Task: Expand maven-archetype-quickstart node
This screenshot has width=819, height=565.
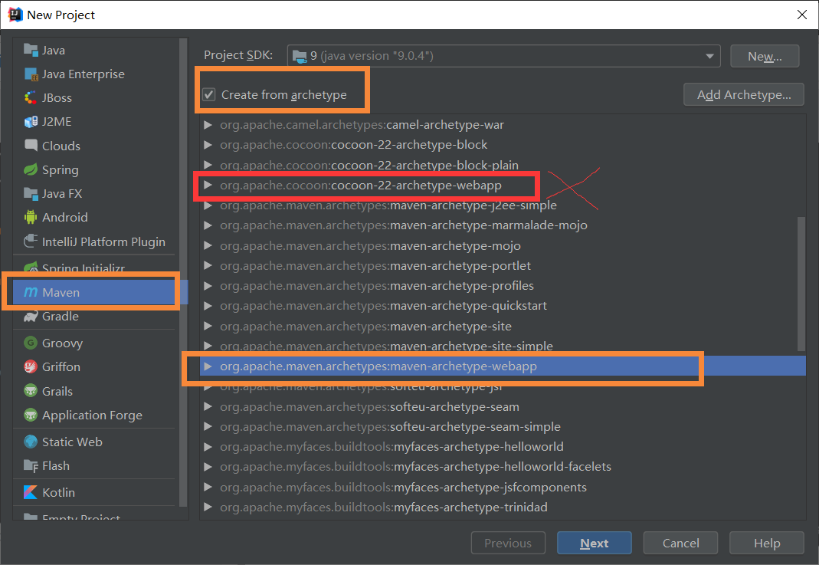Action: coord(208,306)
